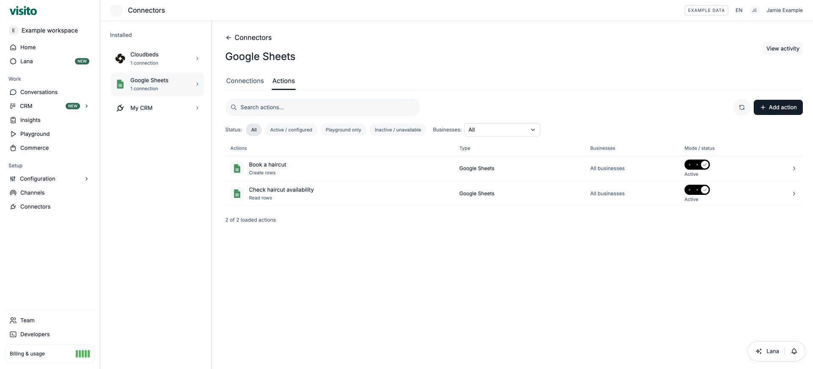813x369 pixels.
Task: Open the Cloudbeds connector
Action: tap(157, 58)
